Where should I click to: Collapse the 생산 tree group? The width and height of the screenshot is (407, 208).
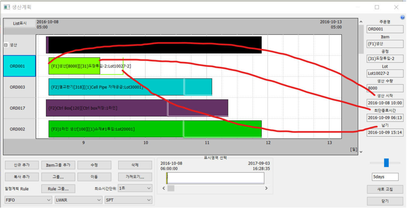[6, 45]
